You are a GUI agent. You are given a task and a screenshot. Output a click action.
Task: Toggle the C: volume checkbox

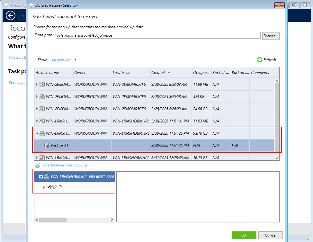coord(49,187)
